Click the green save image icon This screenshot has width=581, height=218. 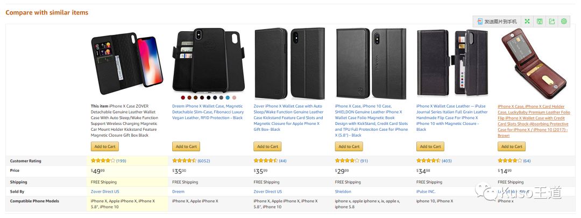[540, 22]
